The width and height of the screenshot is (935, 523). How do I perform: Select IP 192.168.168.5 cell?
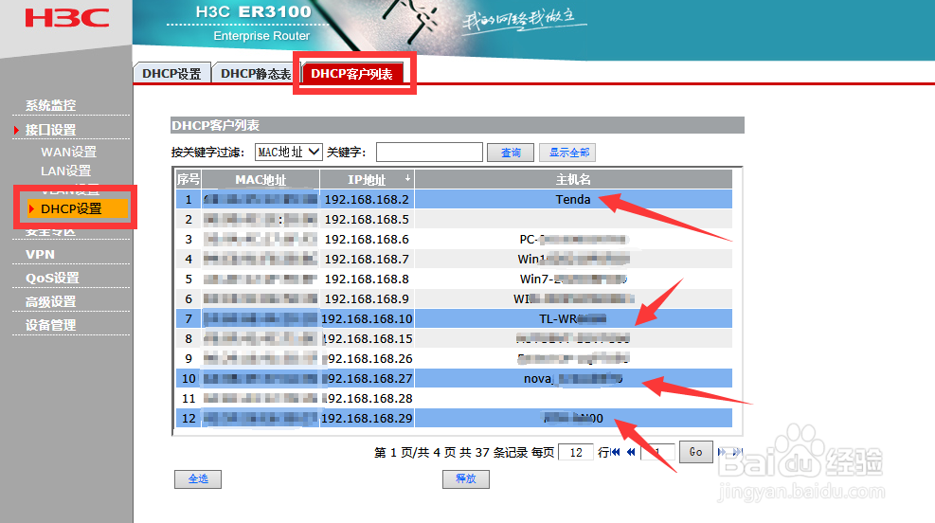(368, 220)
